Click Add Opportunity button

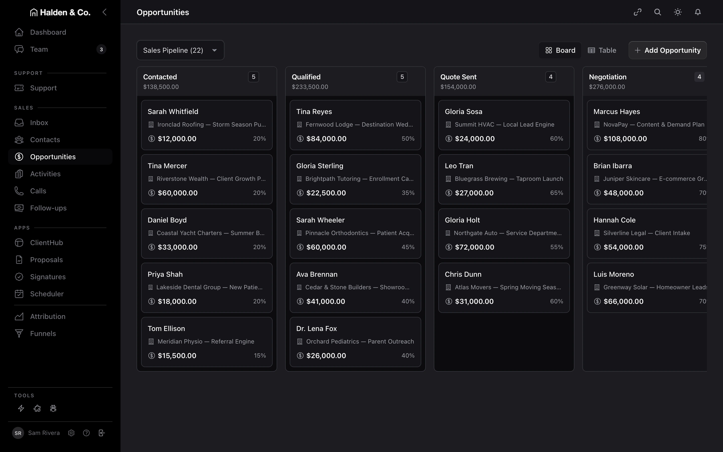pos(668,50)
